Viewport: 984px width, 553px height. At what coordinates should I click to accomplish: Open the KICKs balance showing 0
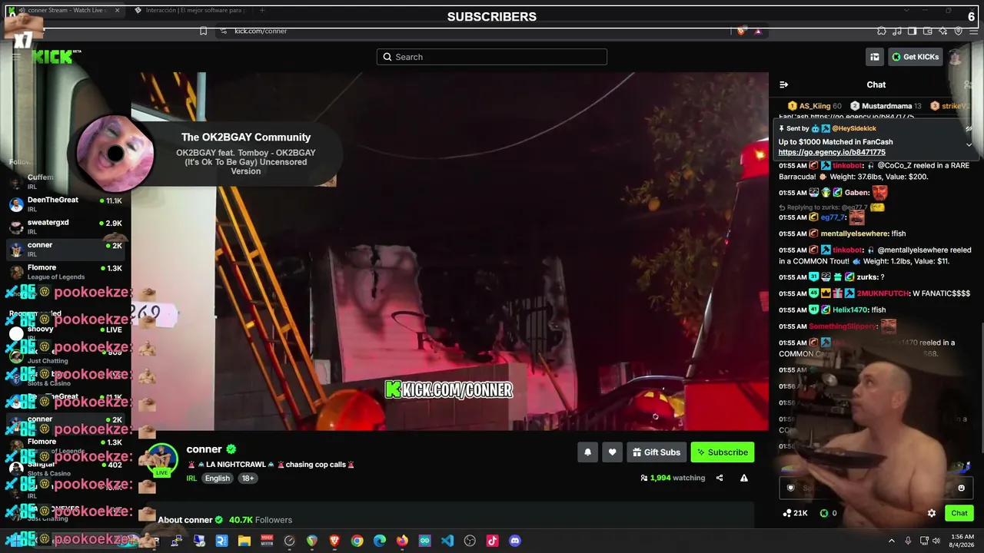(x=828, y=513)
